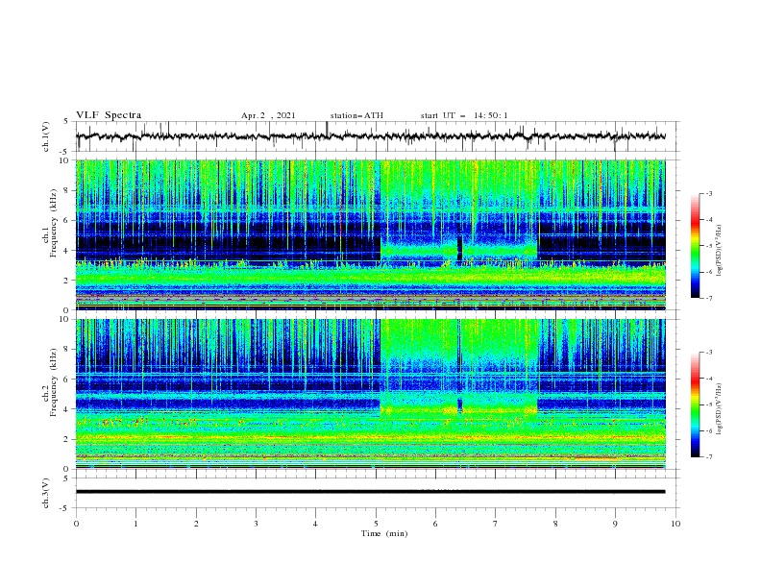Click the "Time (min)" axis label
The width and height of the screenshot is (761, 588).
[x=384, y=533]
